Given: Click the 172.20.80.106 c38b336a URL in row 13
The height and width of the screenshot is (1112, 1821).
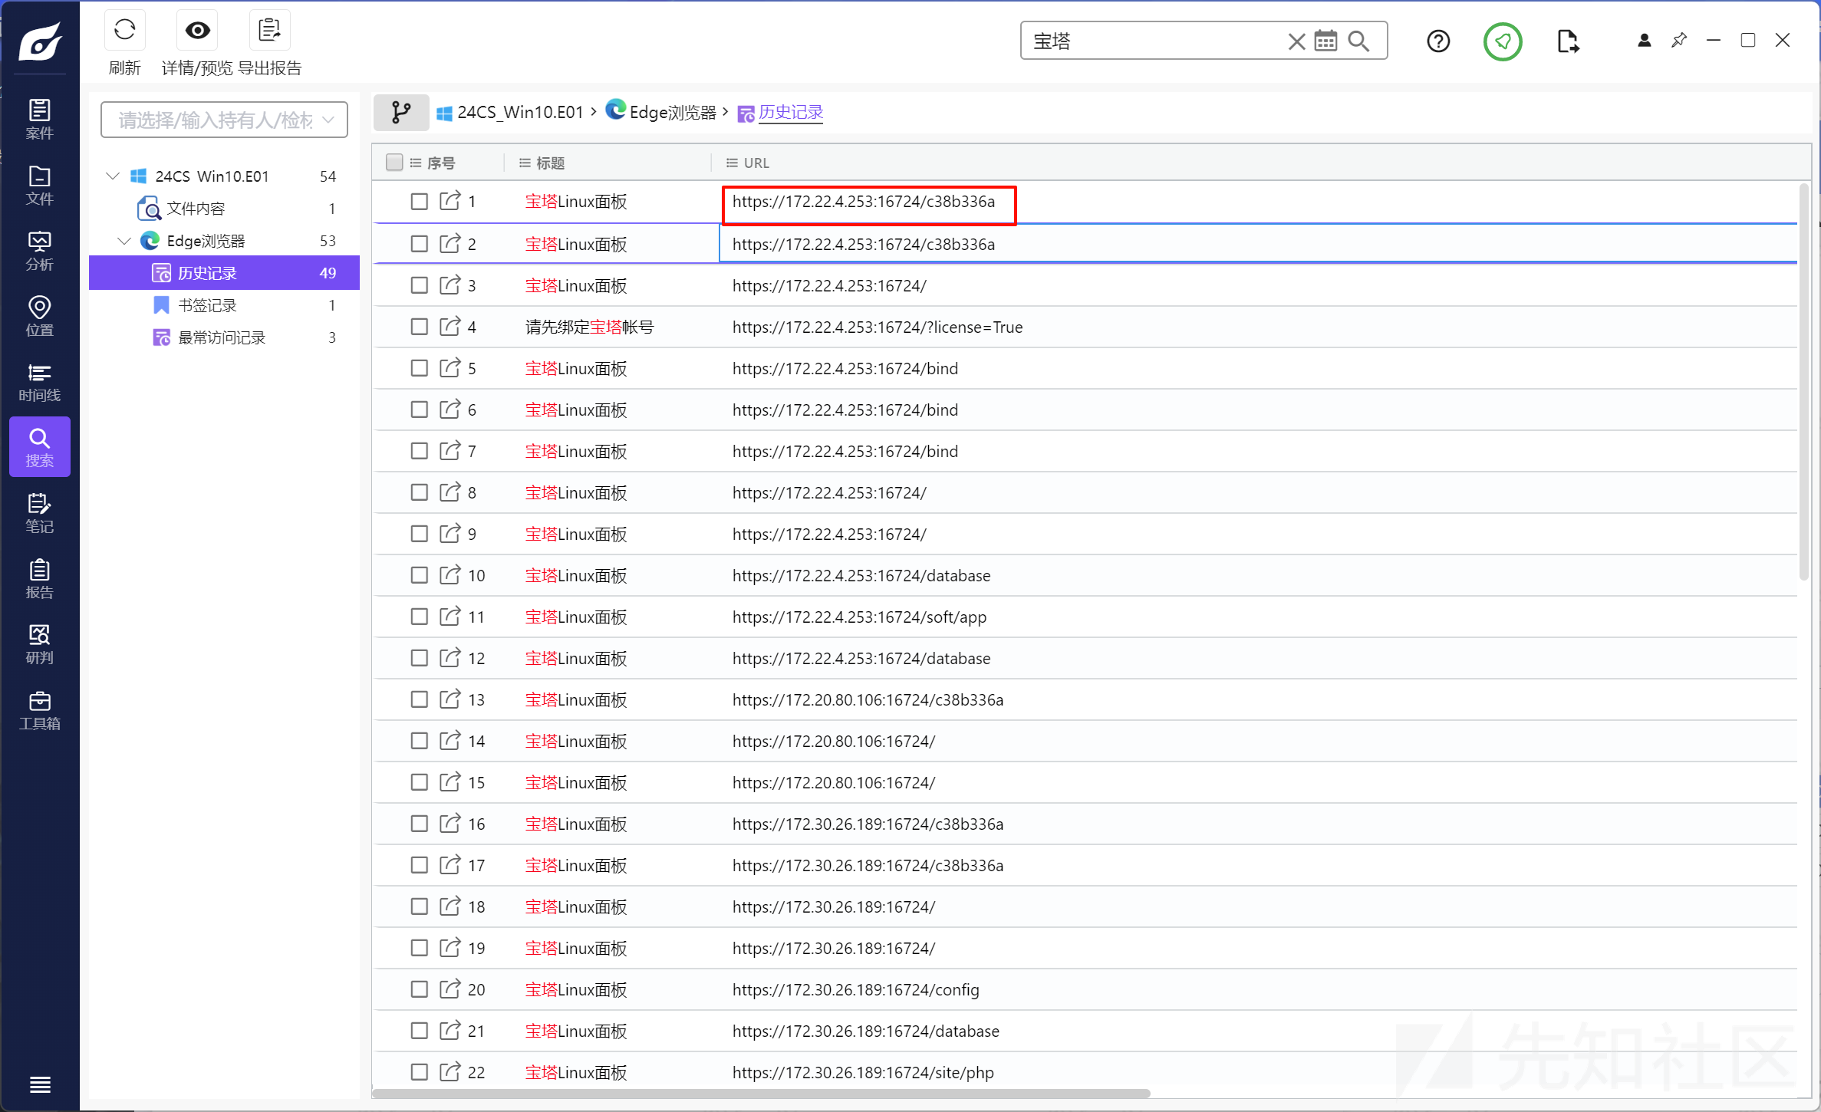Looking at the screenshot, I should (x=868, y=700).
